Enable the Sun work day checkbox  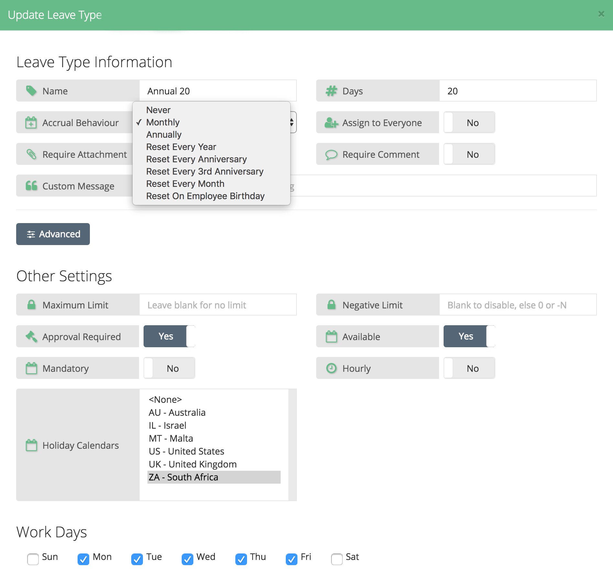tap(33, 559)
